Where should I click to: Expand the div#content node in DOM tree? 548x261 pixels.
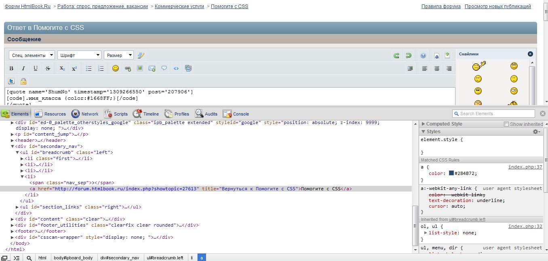click(13, 219)
